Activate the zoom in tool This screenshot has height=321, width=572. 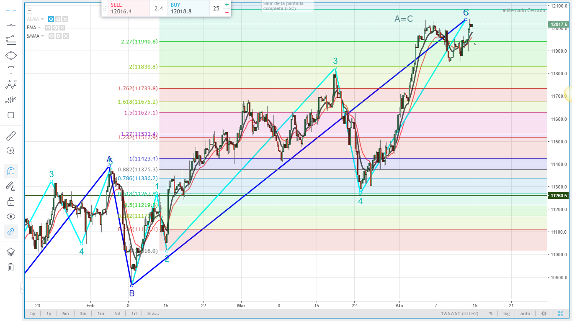tap(11, 151)
